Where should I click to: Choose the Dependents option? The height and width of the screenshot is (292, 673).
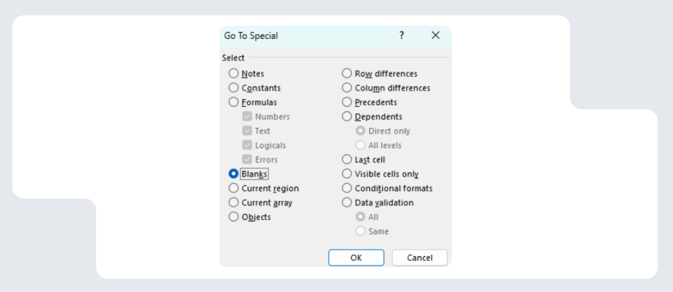tap(347, 117)
